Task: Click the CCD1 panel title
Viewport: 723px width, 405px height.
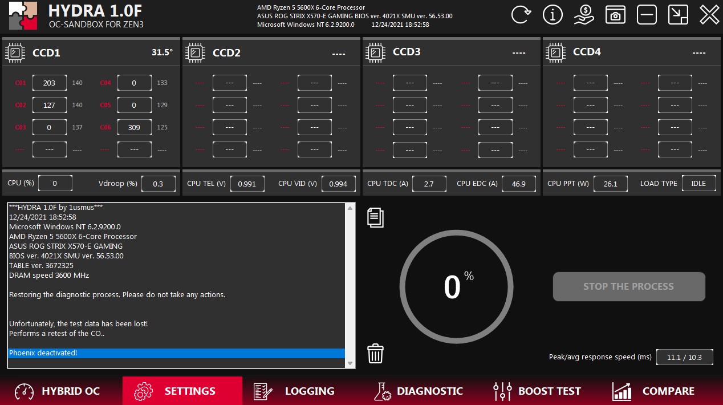Action: [46, 53]
